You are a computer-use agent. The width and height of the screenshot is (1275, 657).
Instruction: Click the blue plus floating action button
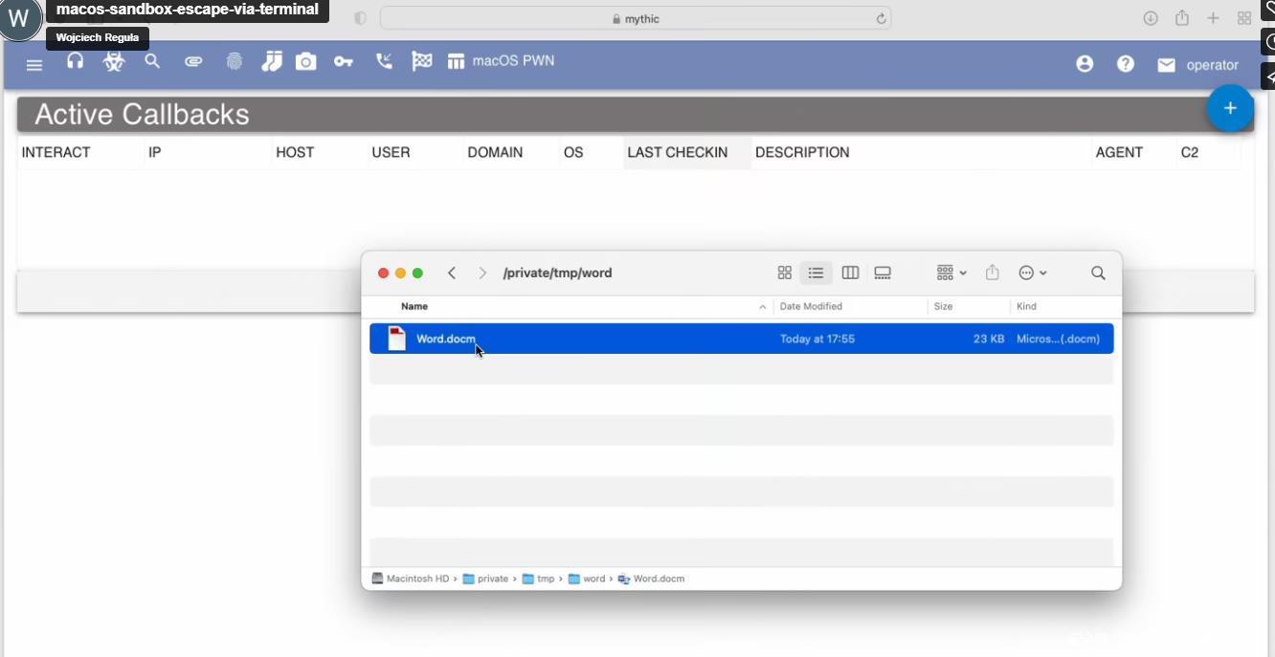1230,108
